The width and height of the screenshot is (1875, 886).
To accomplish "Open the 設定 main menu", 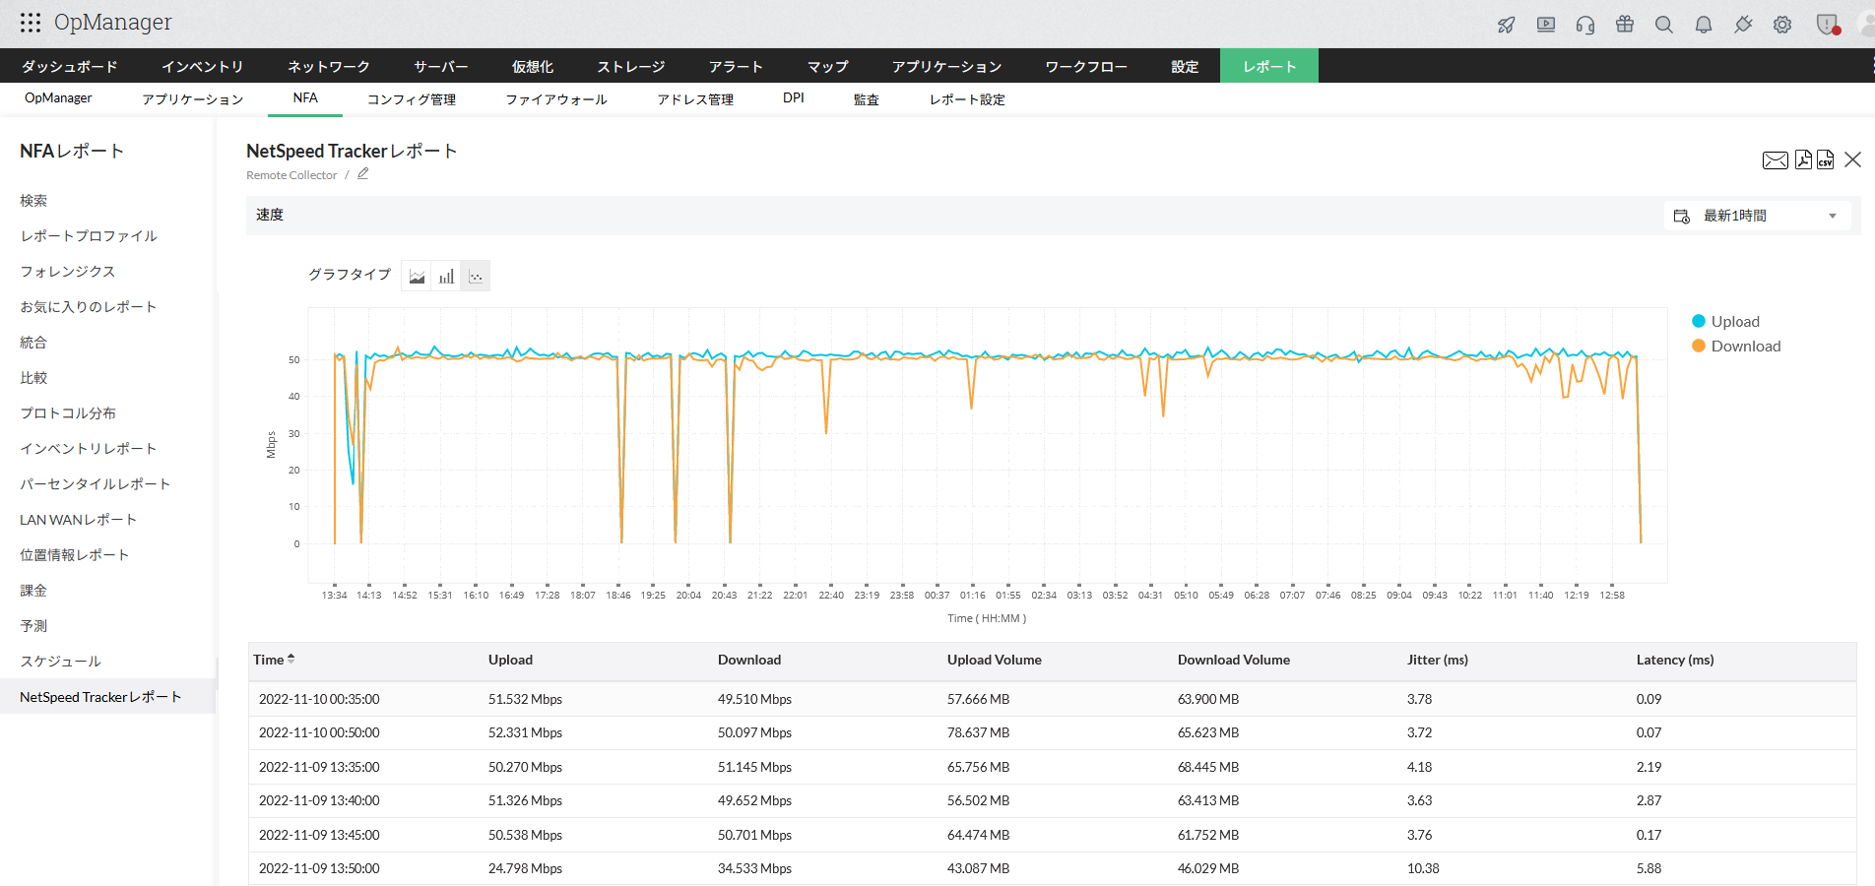I will [1186, 67].
